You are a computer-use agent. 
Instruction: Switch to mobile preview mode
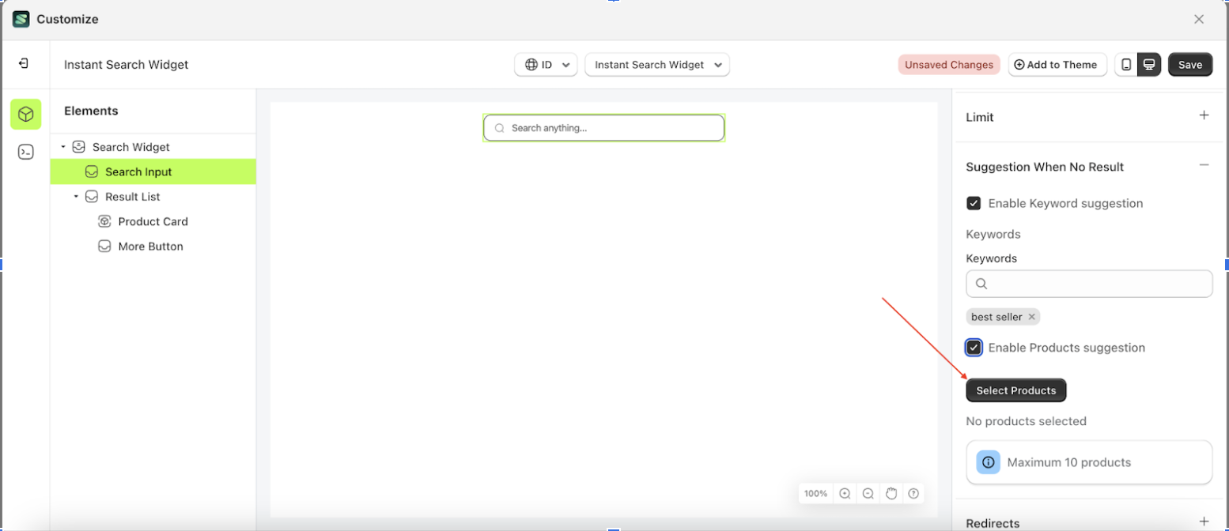point(1126,65)
